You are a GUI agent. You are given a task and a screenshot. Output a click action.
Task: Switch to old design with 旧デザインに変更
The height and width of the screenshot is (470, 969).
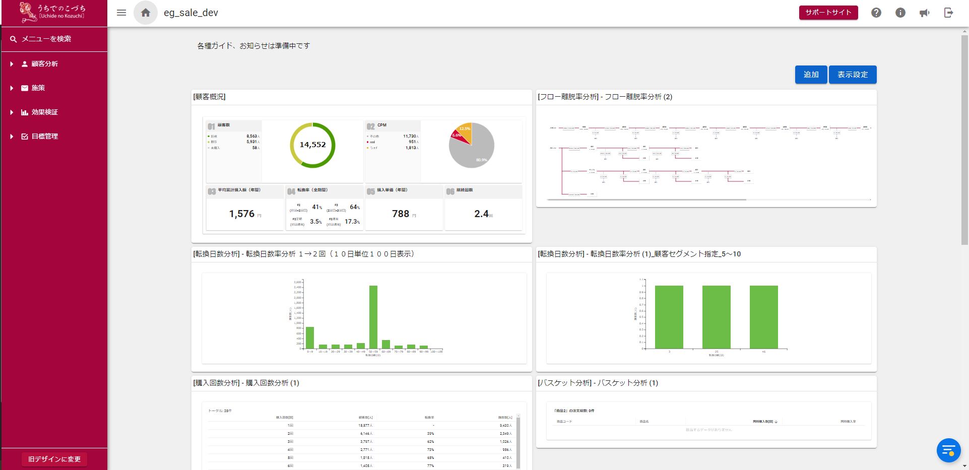coord(54,459)
